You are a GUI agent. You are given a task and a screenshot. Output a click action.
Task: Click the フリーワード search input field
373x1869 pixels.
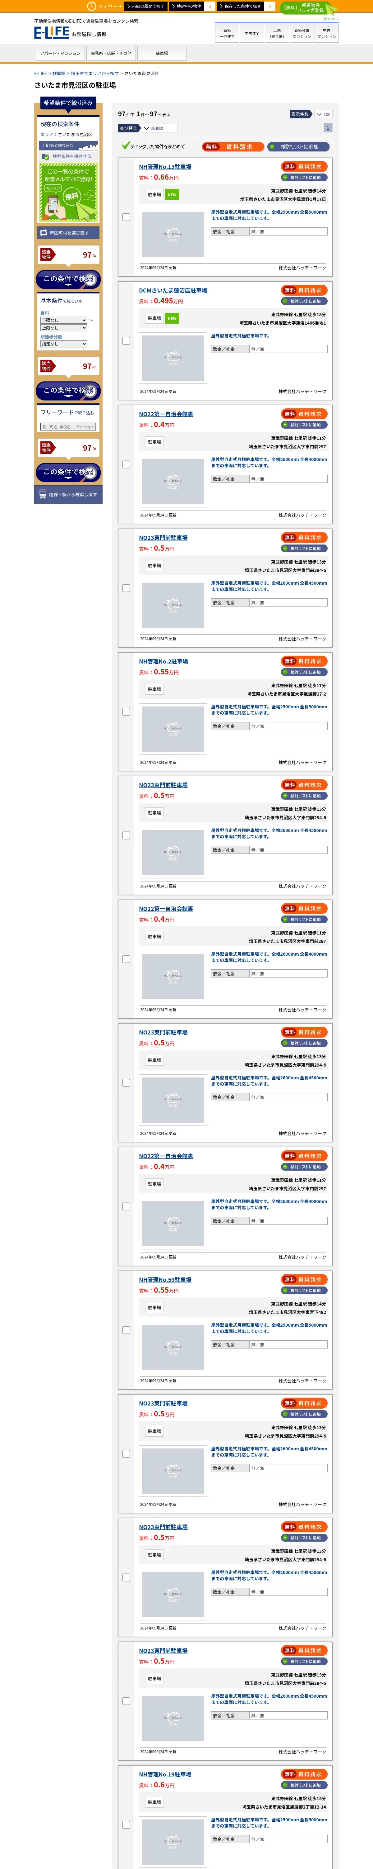68,427
